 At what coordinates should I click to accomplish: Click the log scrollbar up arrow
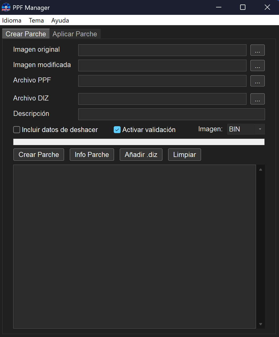260,170
